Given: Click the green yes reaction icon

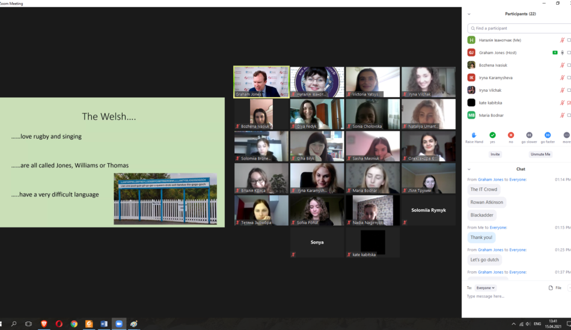Looking at the screenshot, I should (x=492, y=135).
